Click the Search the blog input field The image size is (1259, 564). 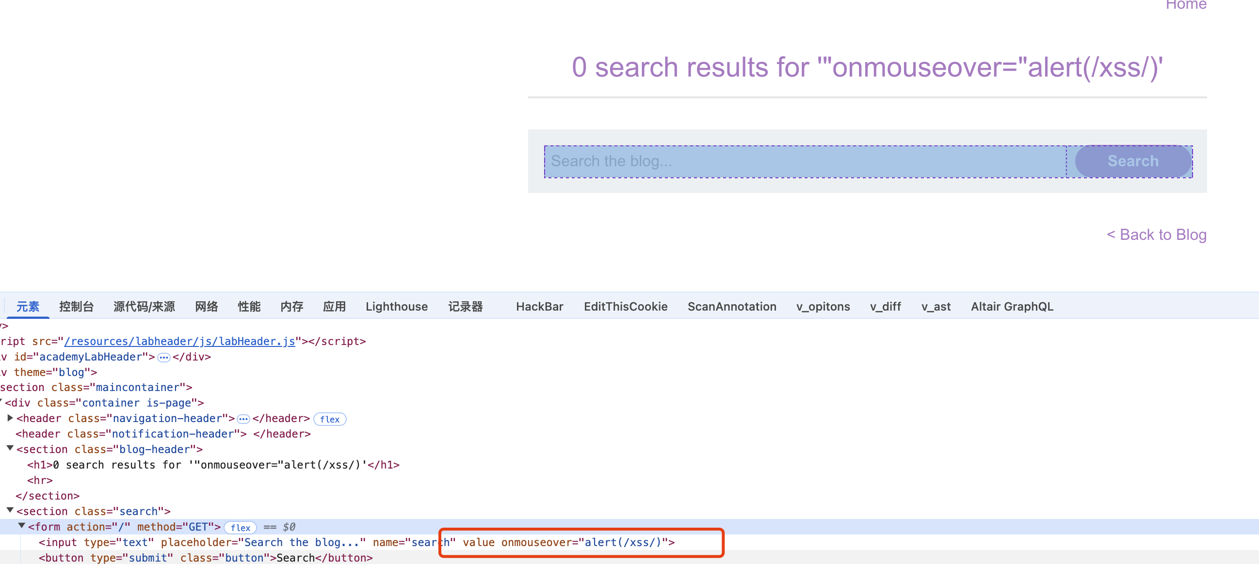pos(805,161)
